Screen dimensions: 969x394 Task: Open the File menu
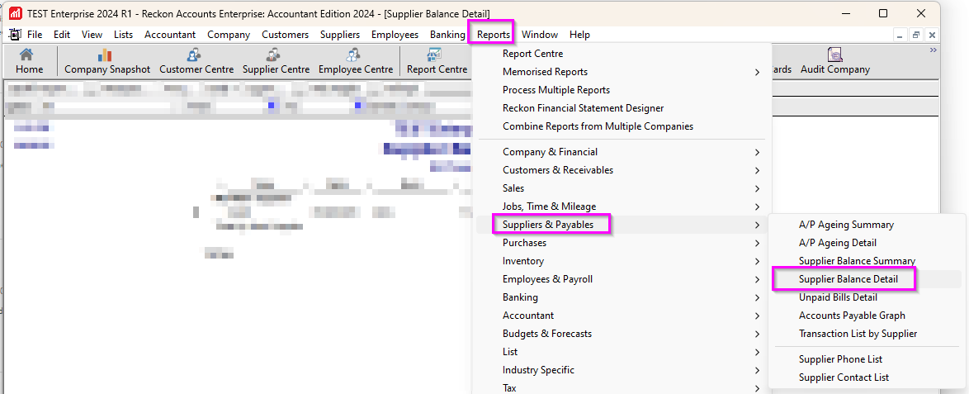point(35,35)
